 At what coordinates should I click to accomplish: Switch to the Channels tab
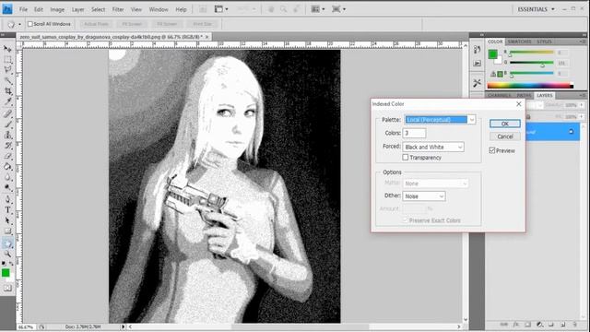point(499,96)
